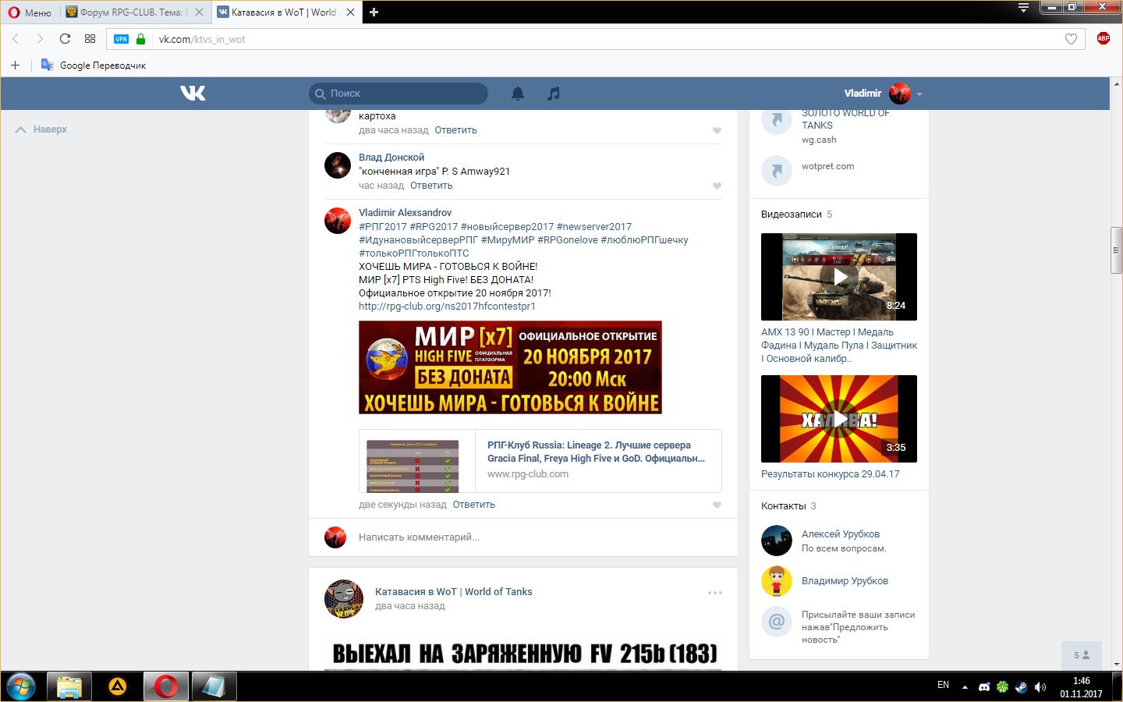
Task: Bookmark this page with heart icon
Action: tap(1071, 39)
